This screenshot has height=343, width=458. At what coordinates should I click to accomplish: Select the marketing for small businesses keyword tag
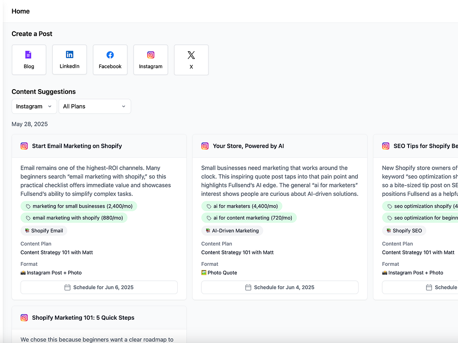point(79,206)
